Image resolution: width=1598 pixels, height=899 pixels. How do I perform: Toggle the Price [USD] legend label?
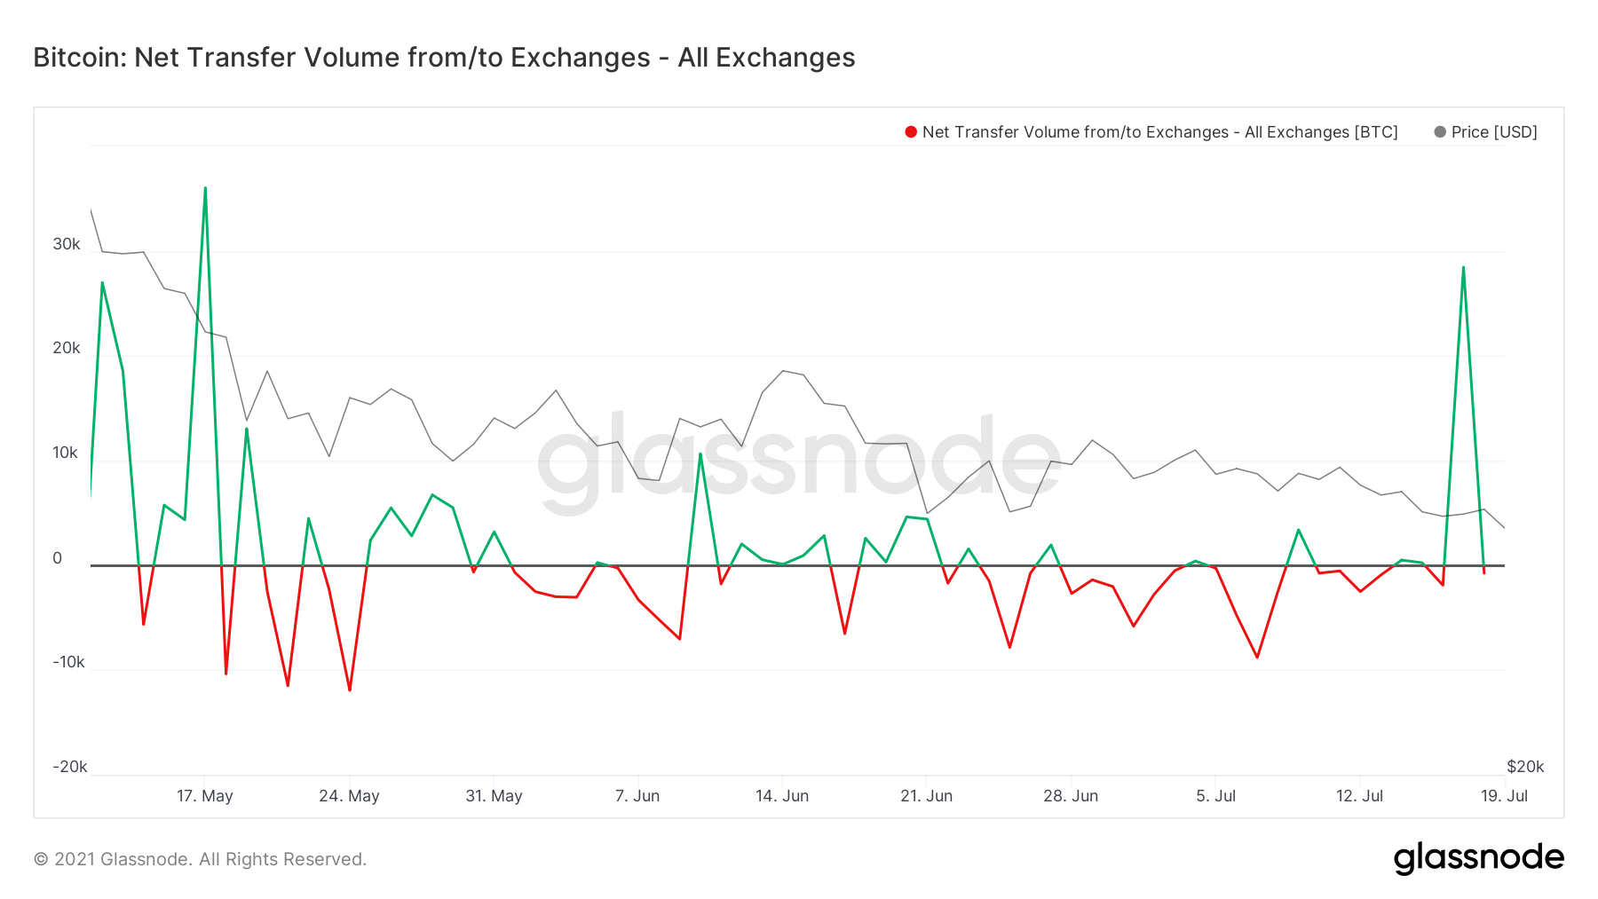click(1494, 132)
